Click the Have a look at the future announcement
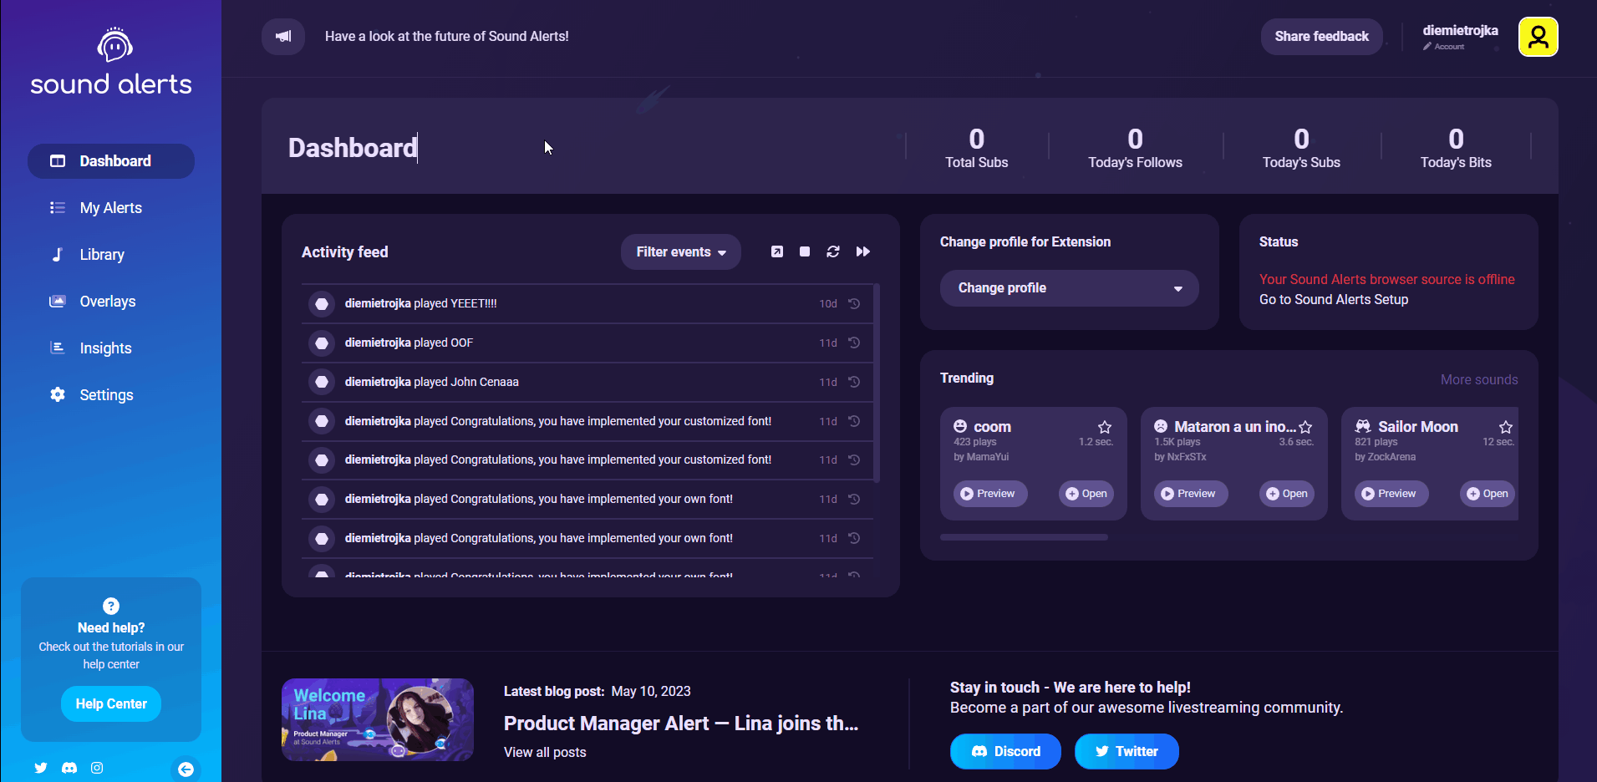 click(x=447, y=37)
